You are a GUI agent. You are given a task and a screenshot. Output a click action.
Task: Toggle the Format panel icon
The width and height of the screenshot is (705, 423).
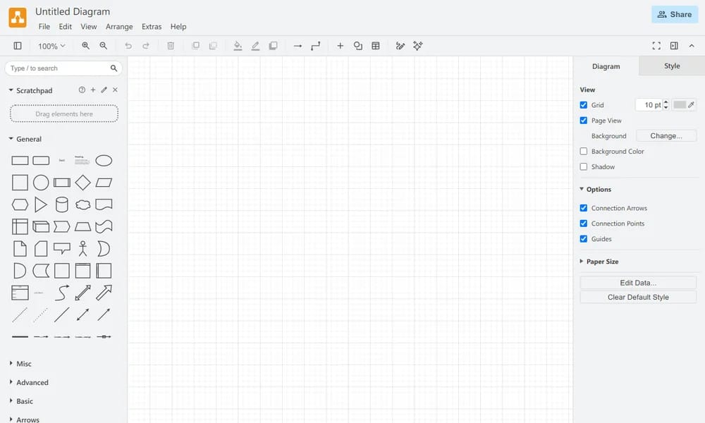(x=674, y=46)
